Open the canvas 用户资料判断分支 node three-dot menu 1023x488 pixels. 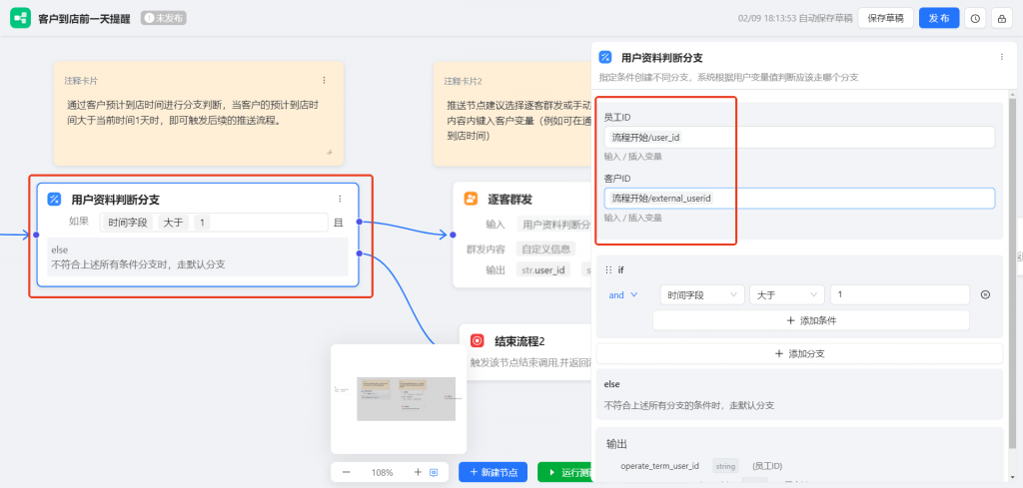click(340, 200)
